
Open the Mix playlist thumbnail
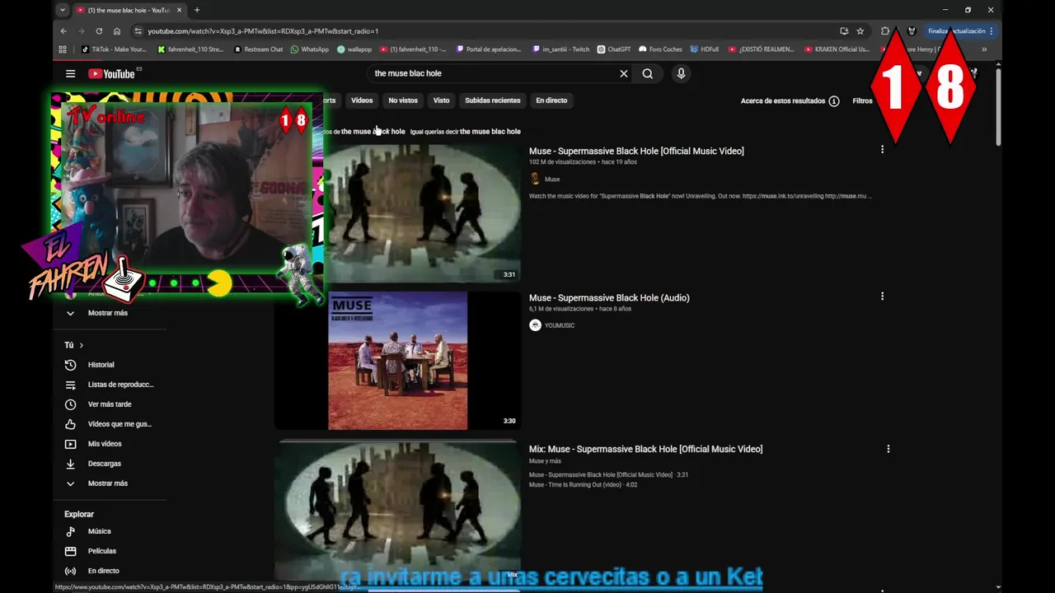(x=397, y=511)
